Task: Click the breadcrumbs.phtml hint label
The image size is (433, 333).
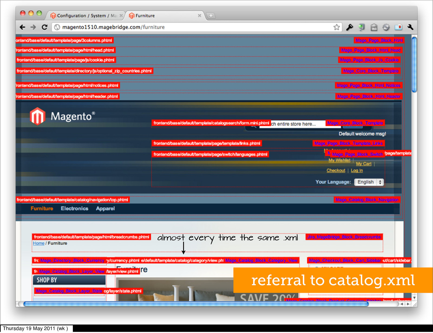Action: pos(91,237)
